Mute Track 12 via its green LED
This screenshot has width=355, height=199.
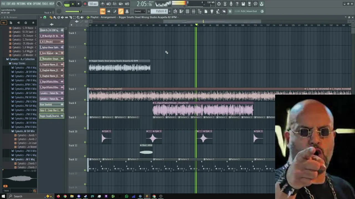(85, 170)
